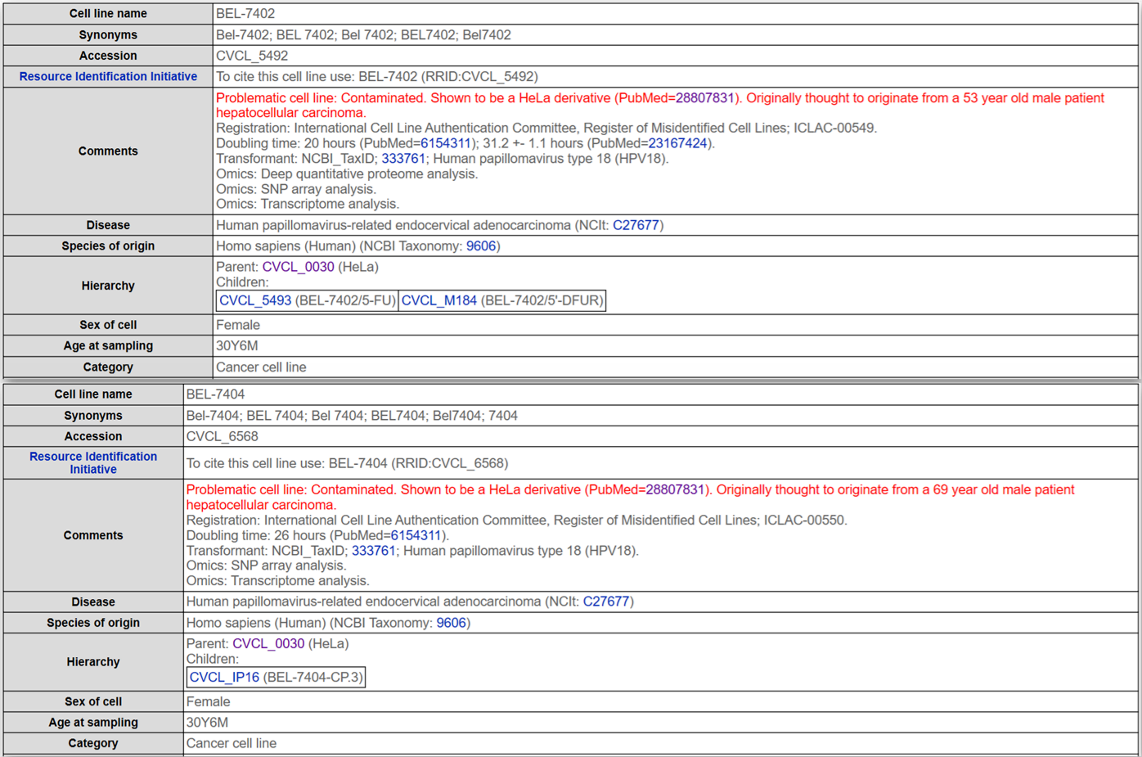
Task: Open Resource Identification Initiative link for BEL-7404
Action: point(93,462)
